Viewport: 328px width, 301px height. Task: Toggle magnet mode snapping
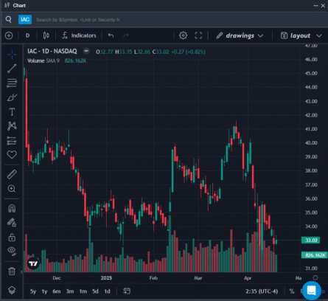(x=12, y=209)
